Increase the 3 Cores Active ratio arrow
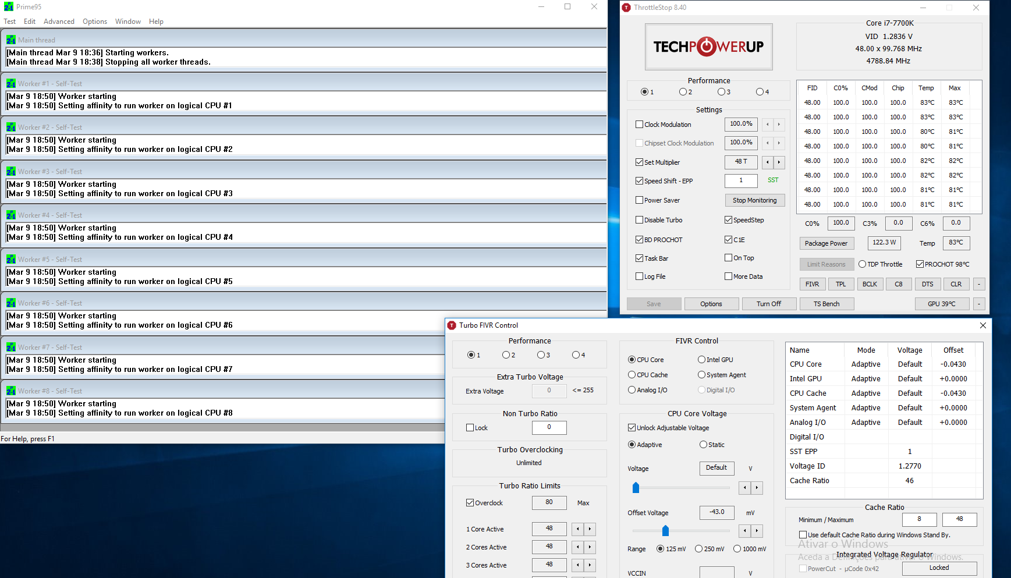 click(x=590, y=565)
